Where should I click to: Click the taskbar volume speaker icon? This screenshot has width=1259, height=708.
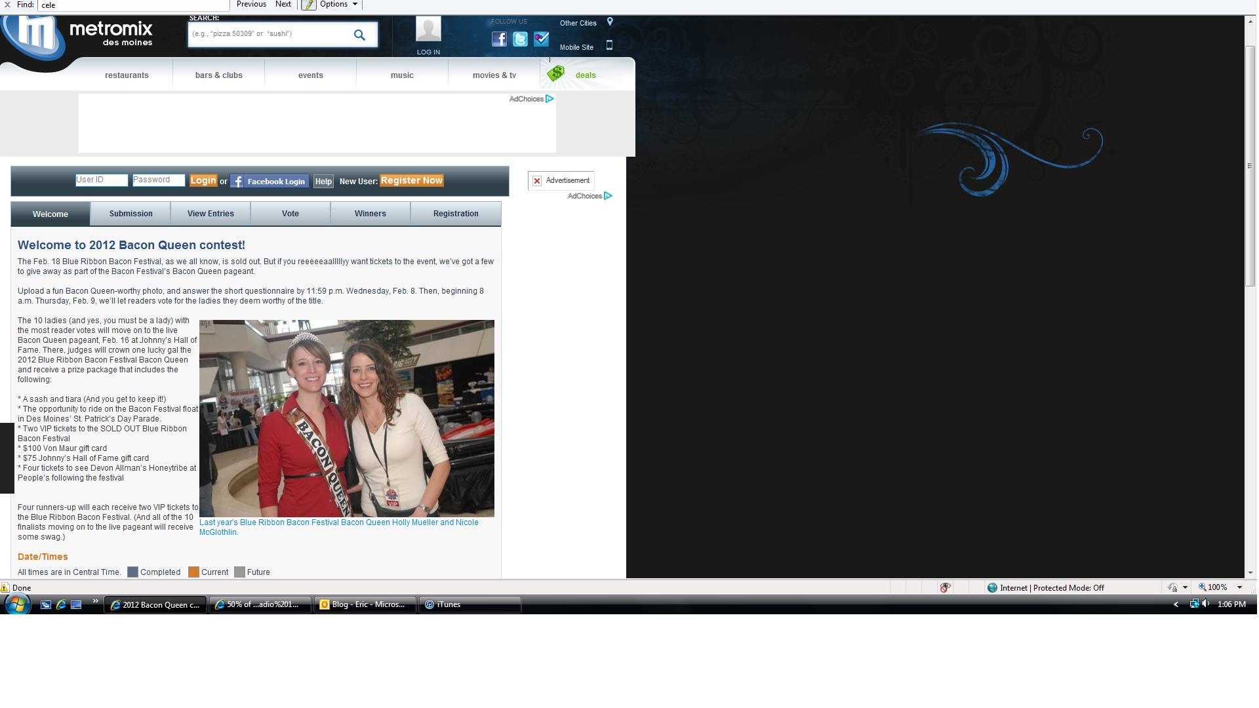[x=1206, y=604]
